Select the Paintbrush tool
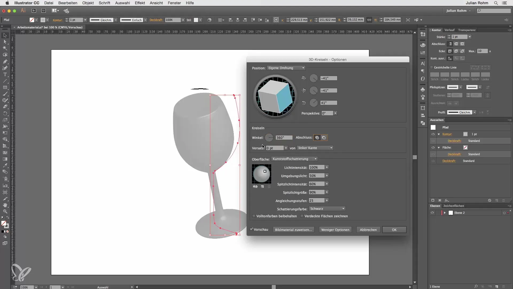Screen dimensions: 513x289 pos(5,94)
